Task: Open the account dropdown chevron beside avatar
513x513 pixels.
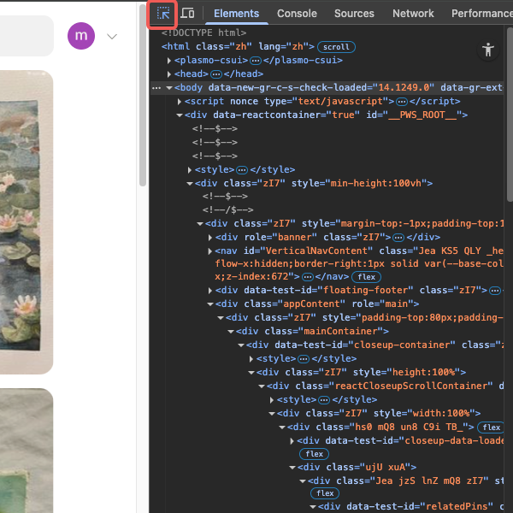Action: 112,36
